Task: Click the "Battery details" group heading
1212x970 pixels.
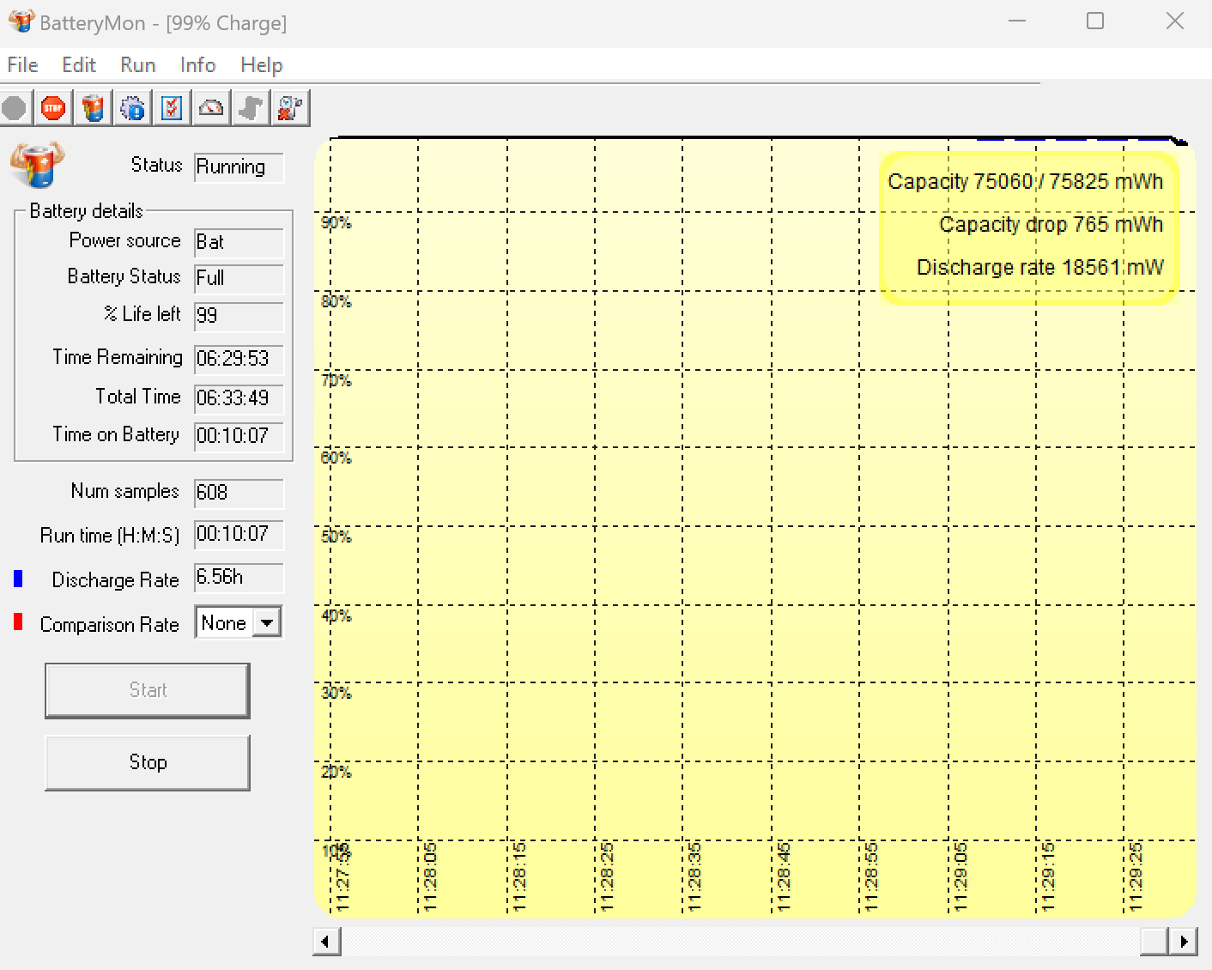Action: 86,211
